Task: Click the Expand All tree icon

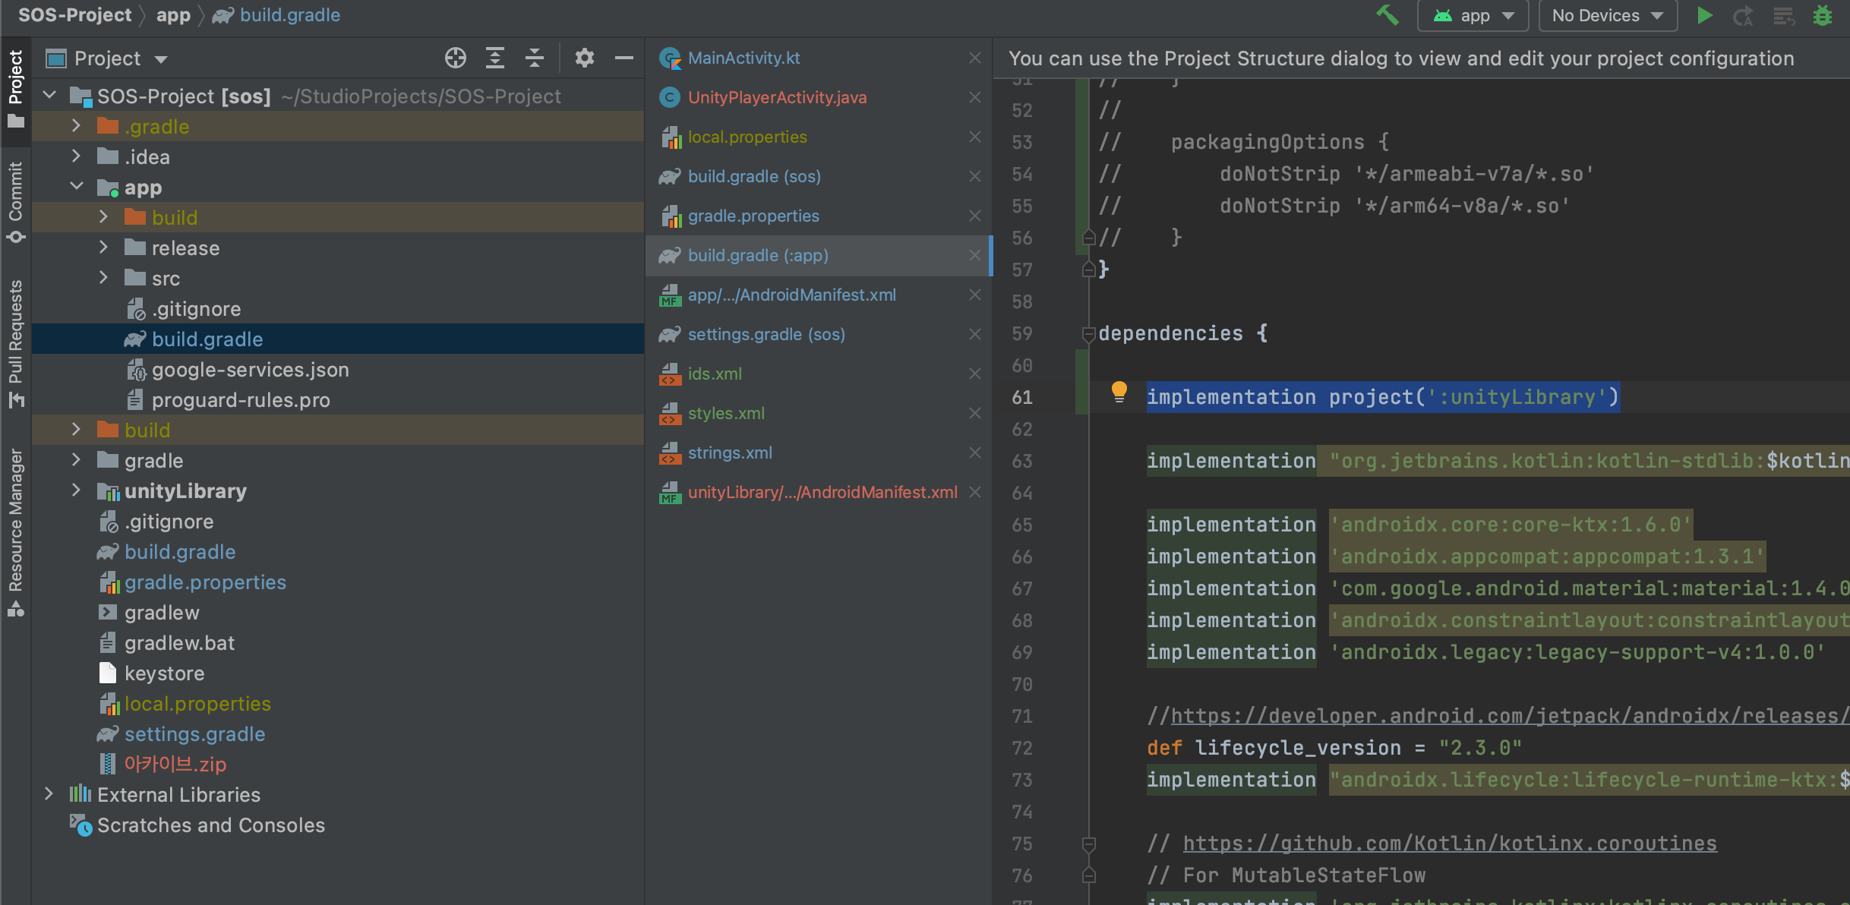Action: pos(495,58)
